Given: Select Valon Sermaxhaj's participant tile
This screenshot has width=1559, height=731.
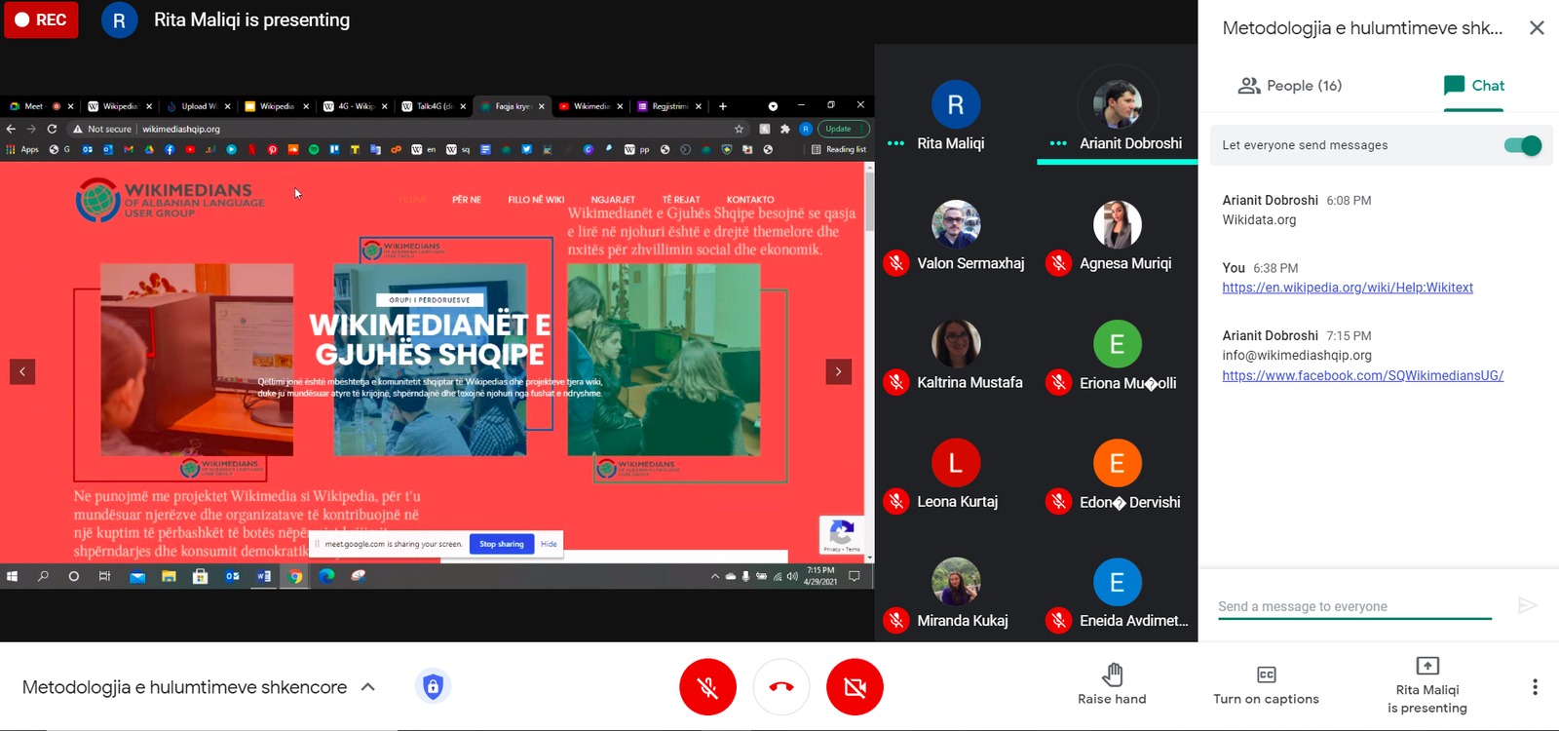Looking at the screenshot, I should (x=956, y=236).
